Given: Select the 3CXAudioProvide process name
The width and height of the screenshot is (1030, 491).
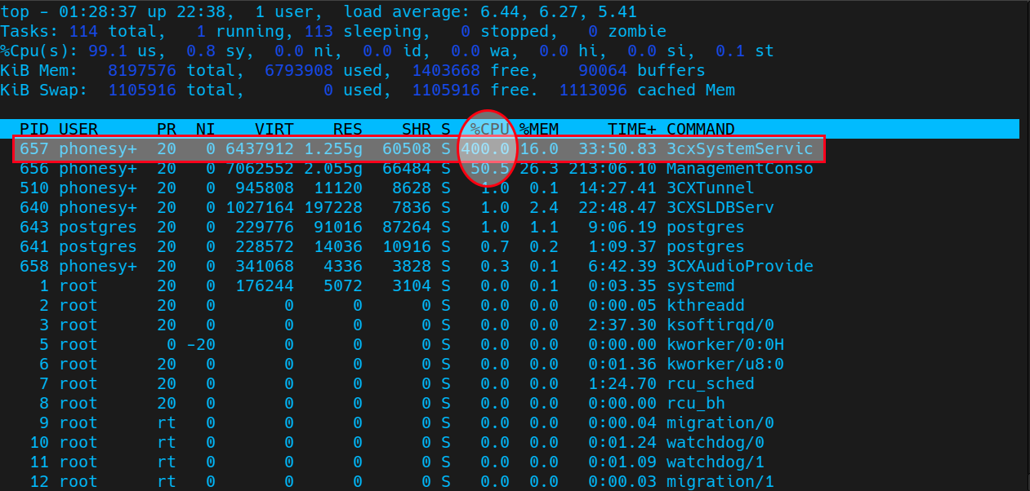Looking at the screenshot, I should click(739, 267).
